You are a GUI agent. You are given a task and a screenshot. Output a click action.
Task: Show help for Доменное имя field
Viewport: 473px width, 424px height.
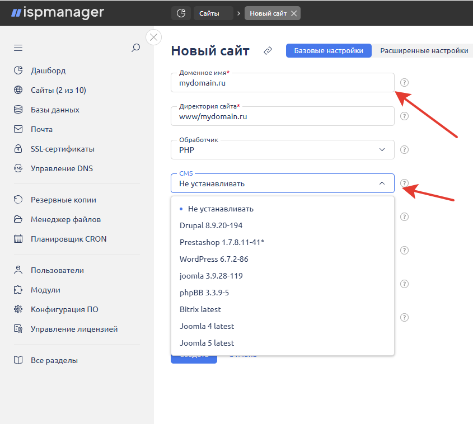click(404, 83)
